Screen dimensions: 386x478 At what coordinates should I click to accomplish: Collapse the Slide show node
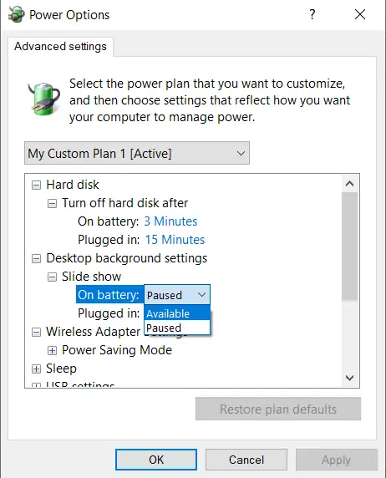click(52, 277)
